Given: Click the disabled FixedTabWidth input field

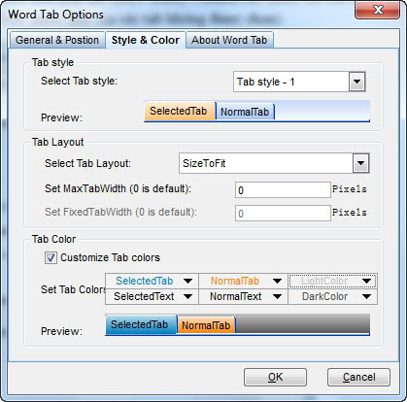Looking at the screenshot, I should tap(283, 214).
